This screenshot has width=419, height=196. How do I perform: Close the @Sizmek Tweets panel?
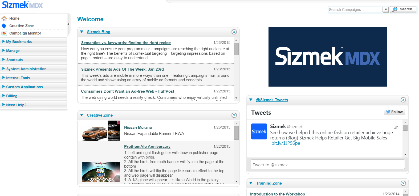403,100
